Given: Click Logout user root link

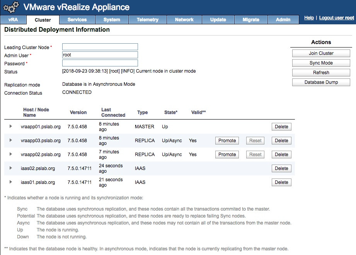Looking at the screenshot, I should point(336,18).
